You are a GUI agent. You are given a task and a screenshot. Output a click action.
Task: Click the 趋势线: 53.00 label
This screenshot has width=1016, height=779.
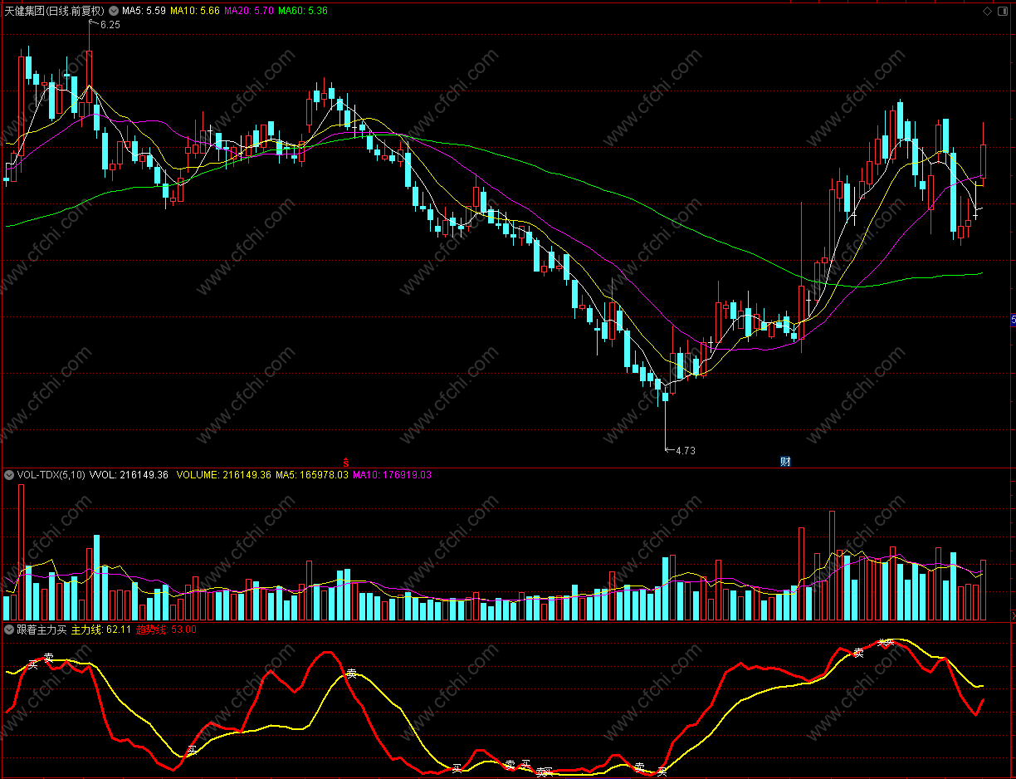tap(166, 630)
